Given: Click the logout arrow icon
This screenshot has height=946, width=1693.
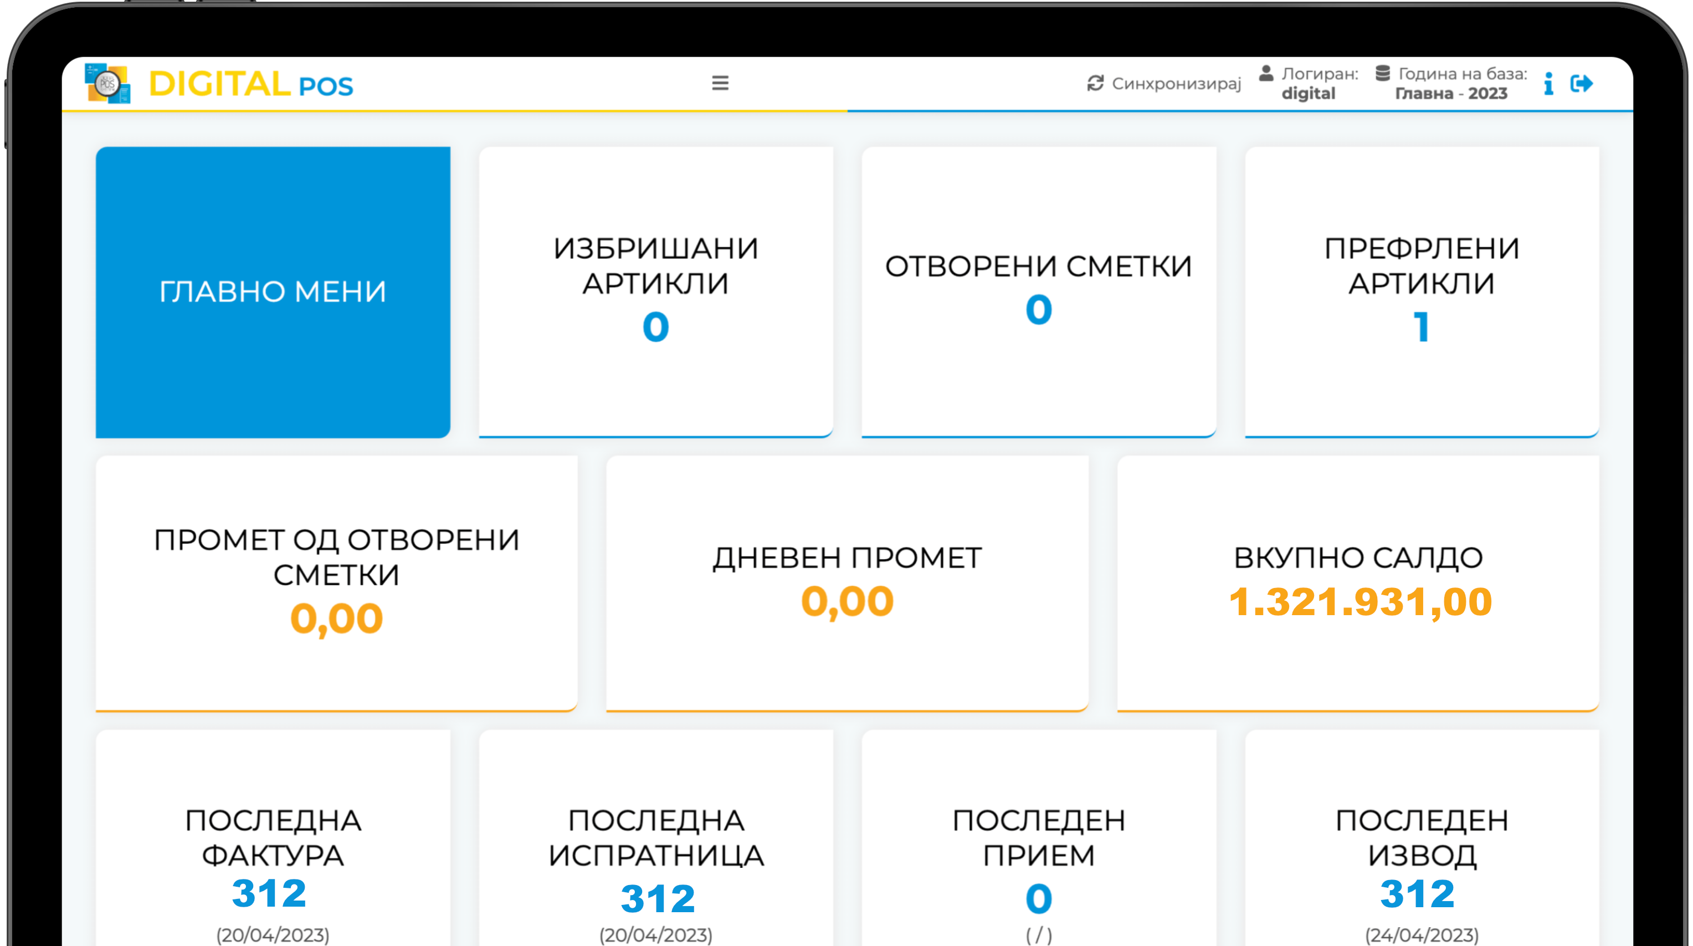Looking at the screenshot, I should pyautogui.click(x=1581, y=84).
